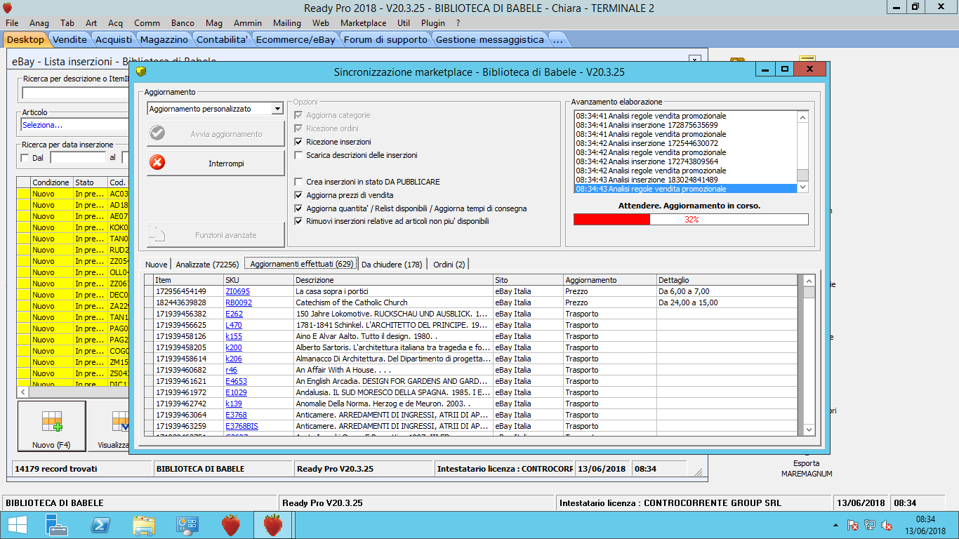
Task: Click the results table vertical scrollbar thumb
Action: tap(809, 293)
